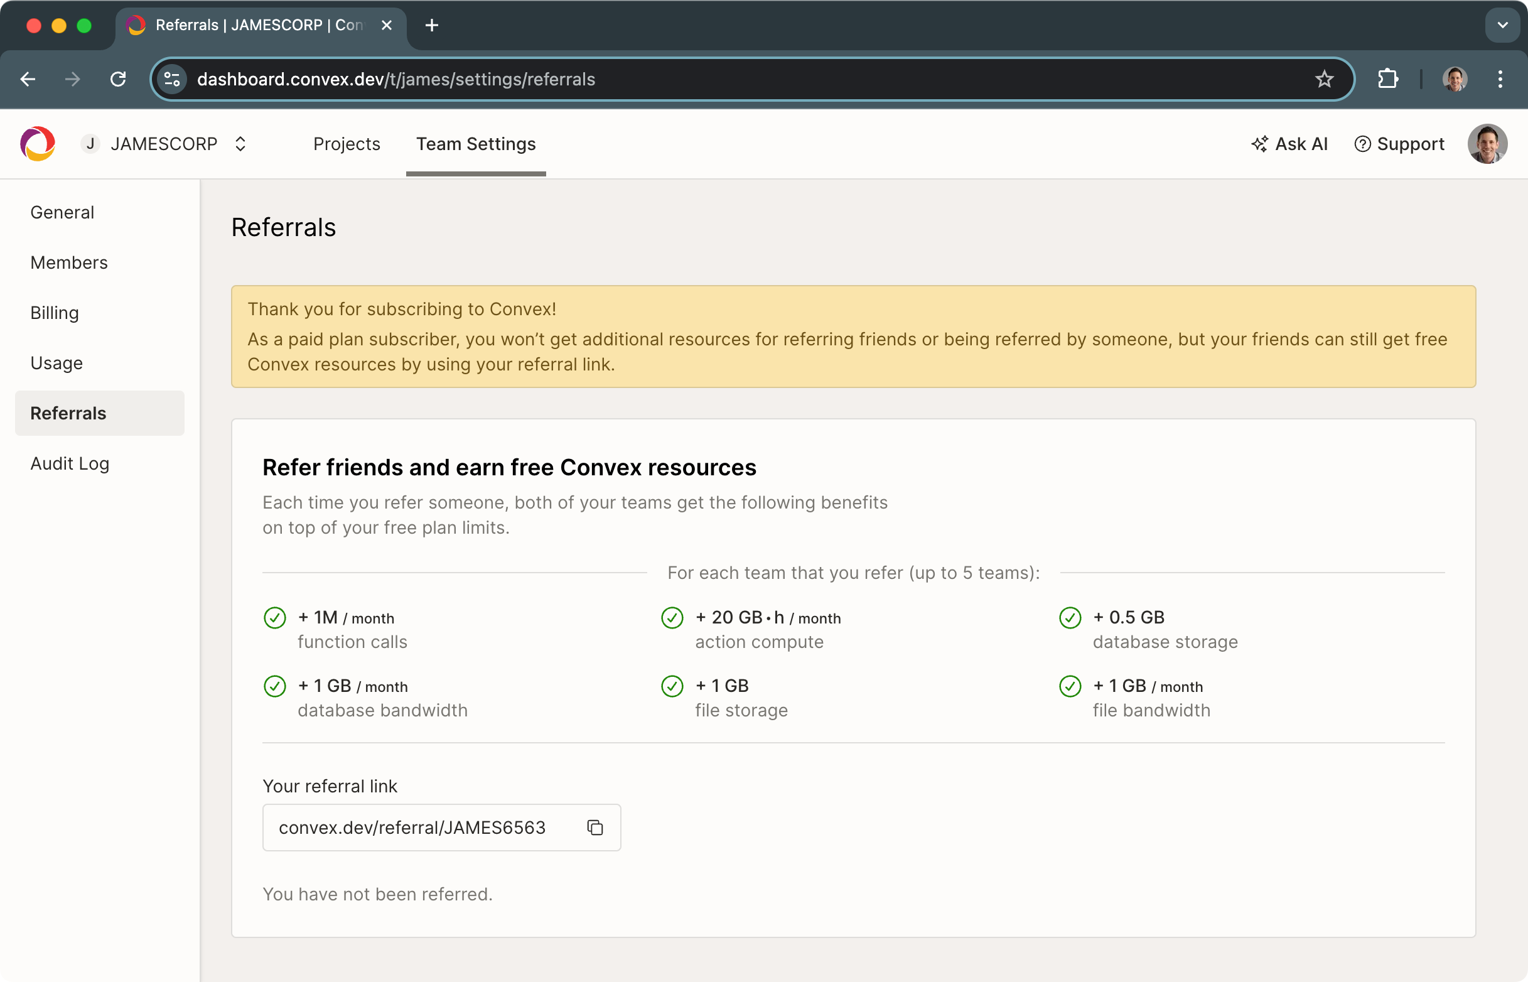The image size is (1528, 982).
Task: Bookmark page with the star icon
Action: (x=1324, y=79)
